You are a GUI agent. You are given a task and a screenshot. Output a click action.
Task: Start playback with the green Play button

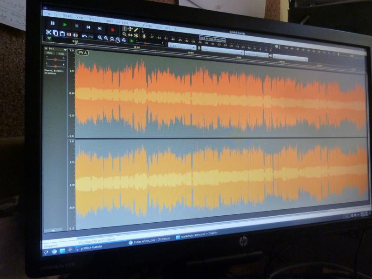(x=65, y=24)
